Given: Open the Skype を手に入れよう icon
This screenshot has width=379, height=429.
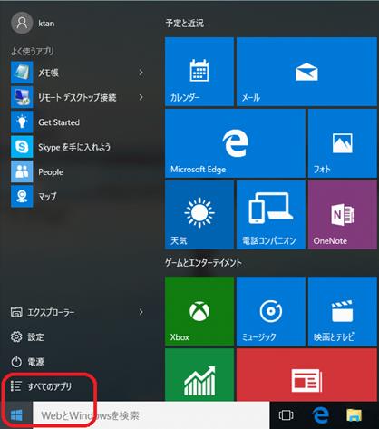Looking at the screenshot, I should [x=22, y=147].
